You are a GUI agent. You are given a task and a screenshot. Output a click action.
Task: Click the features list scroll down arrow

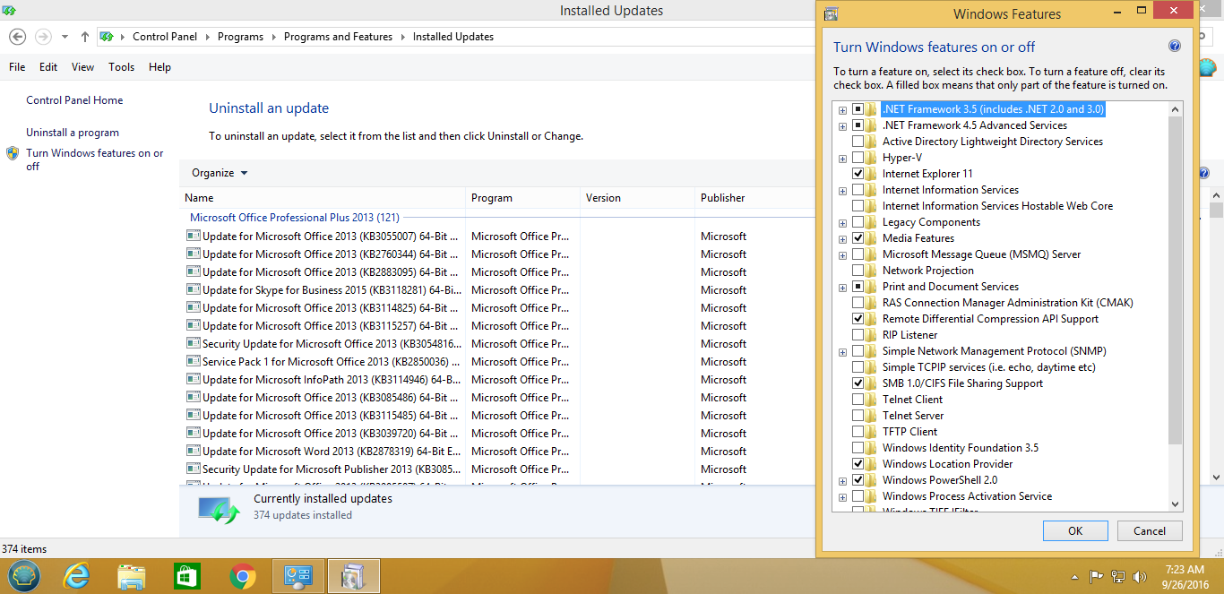[x=1176, y=504]
